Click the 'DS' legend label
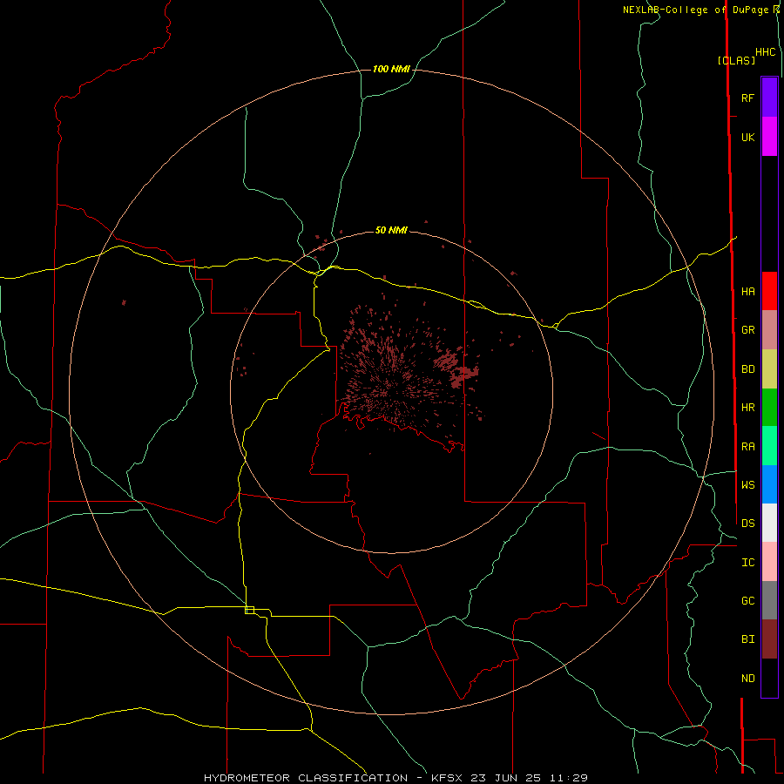This screenshot has height=784, width=784. (748, 524)
